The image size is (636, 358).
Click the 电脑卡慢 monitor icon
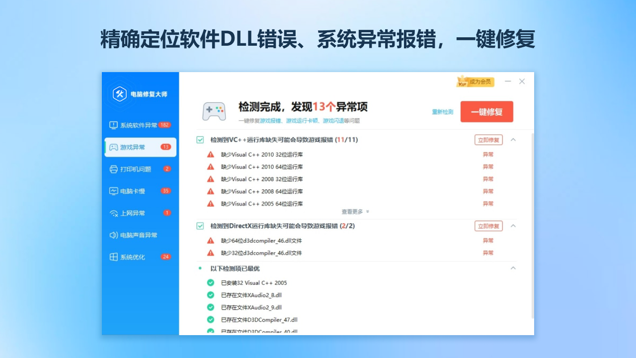tap(113, 191)
